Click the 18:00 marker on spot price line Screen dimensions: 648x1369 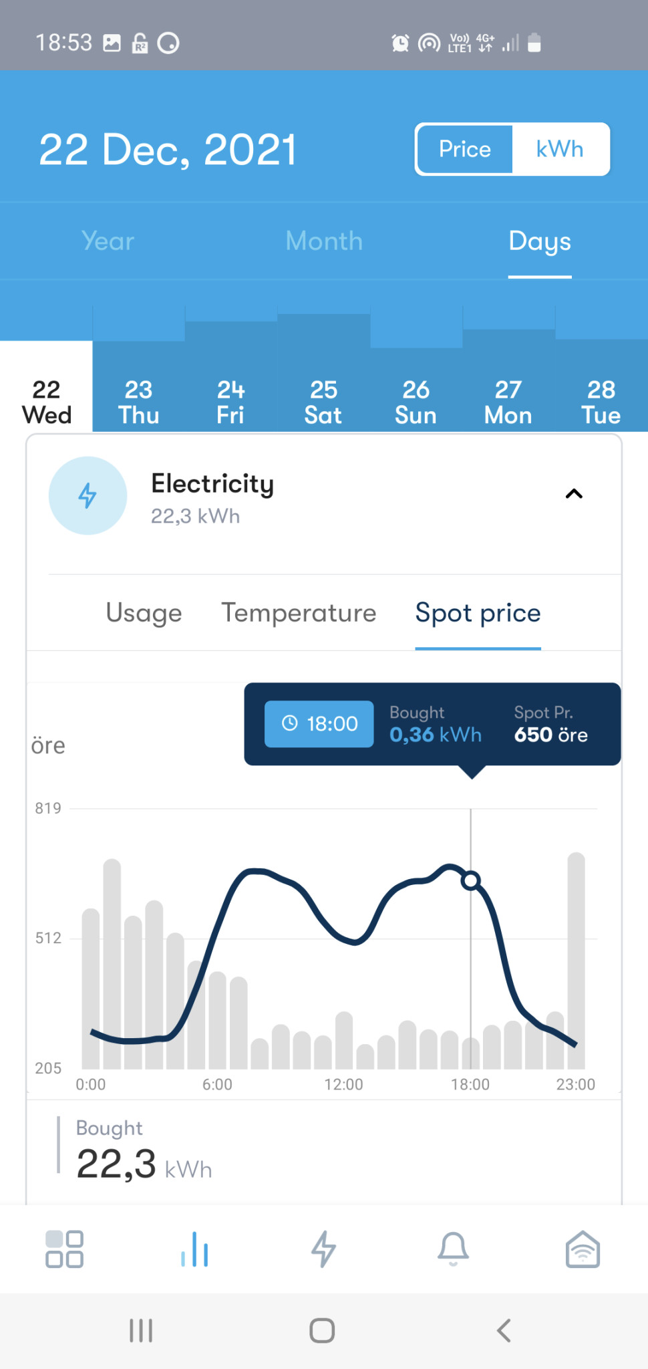(x=471, y=880)
